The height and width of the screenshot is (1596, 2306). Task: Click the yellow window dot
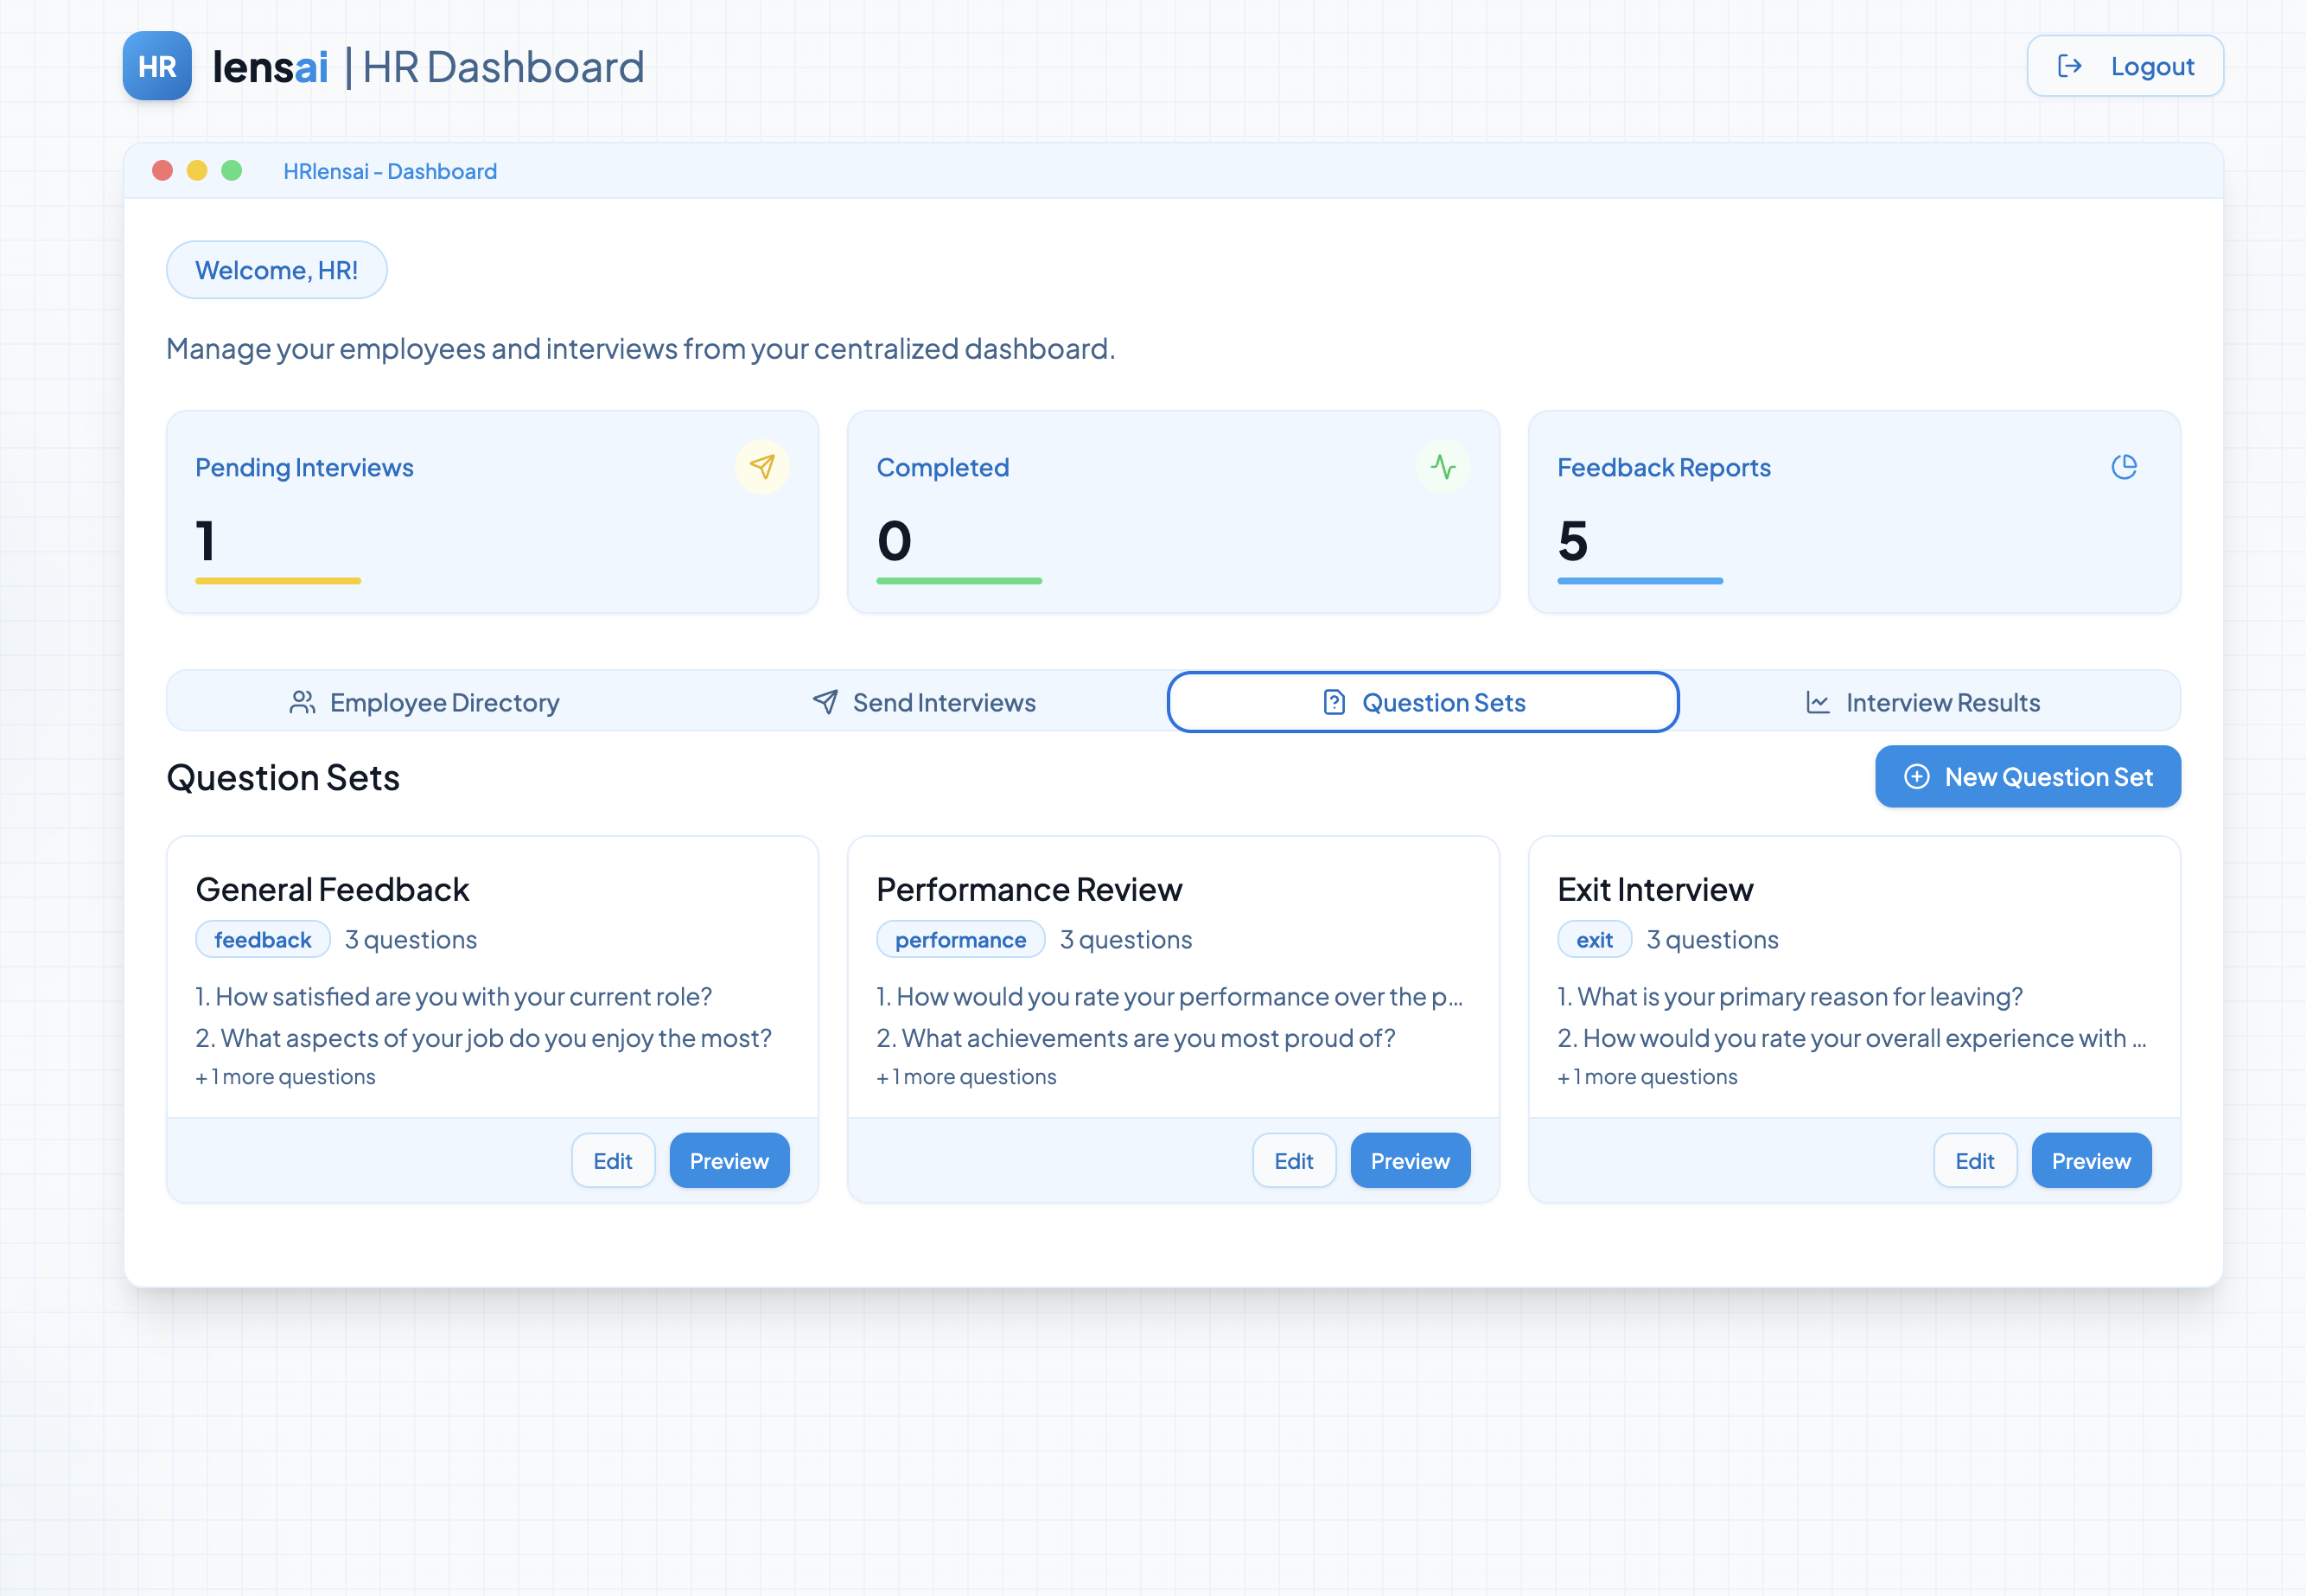point(197,171)
